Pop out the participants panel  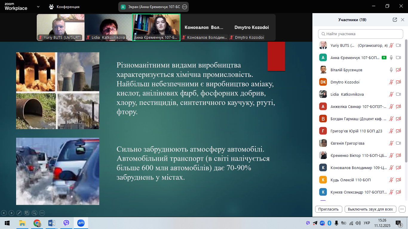tap(395, 20)
